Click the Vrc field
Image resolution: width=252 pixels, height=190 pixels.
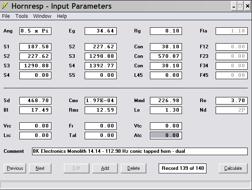35,126
